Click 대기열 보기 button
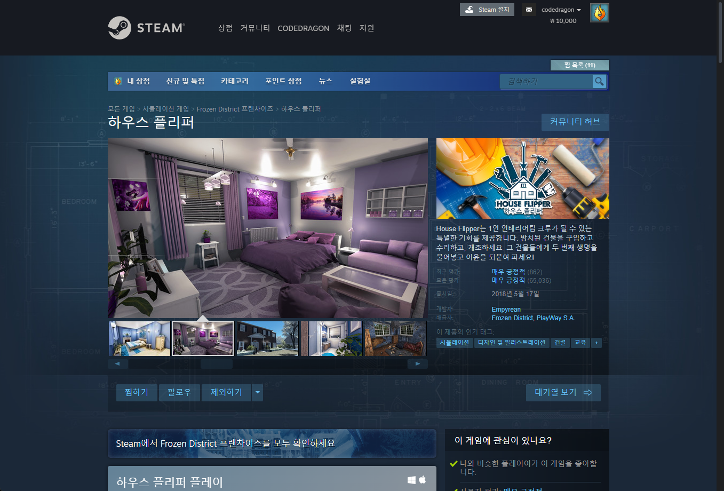 pos(563,392)
